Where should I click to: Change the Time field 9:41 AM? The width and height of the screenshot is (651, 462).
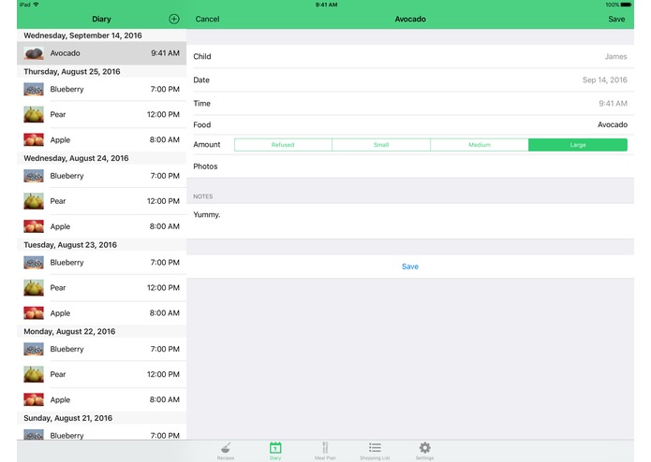coord(410,103)
